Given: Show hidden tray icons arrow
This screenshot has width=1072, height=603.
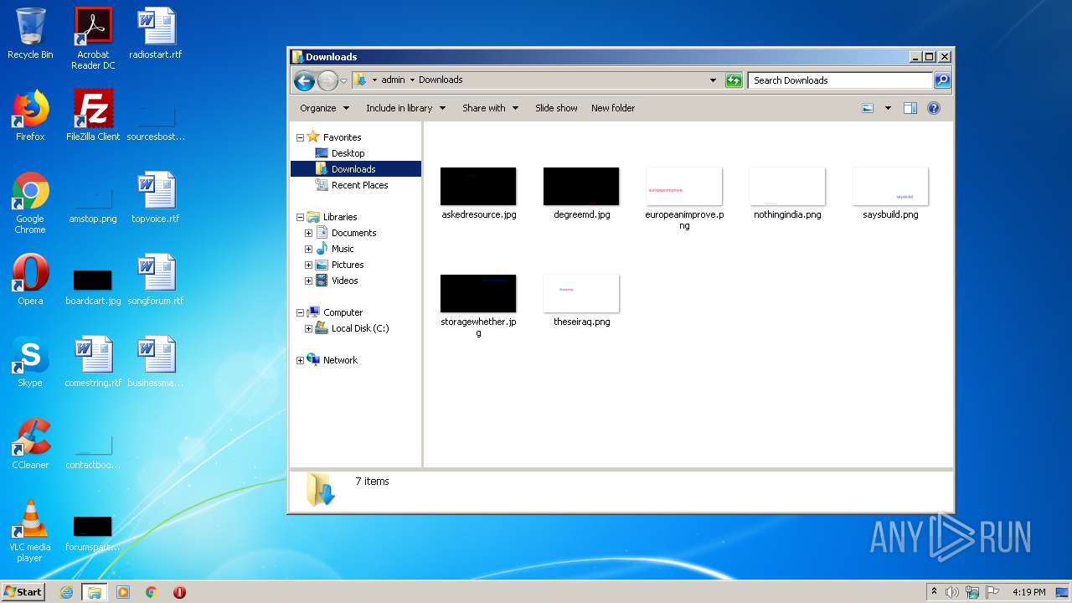Looking at the screenshot, I should 934,592.
